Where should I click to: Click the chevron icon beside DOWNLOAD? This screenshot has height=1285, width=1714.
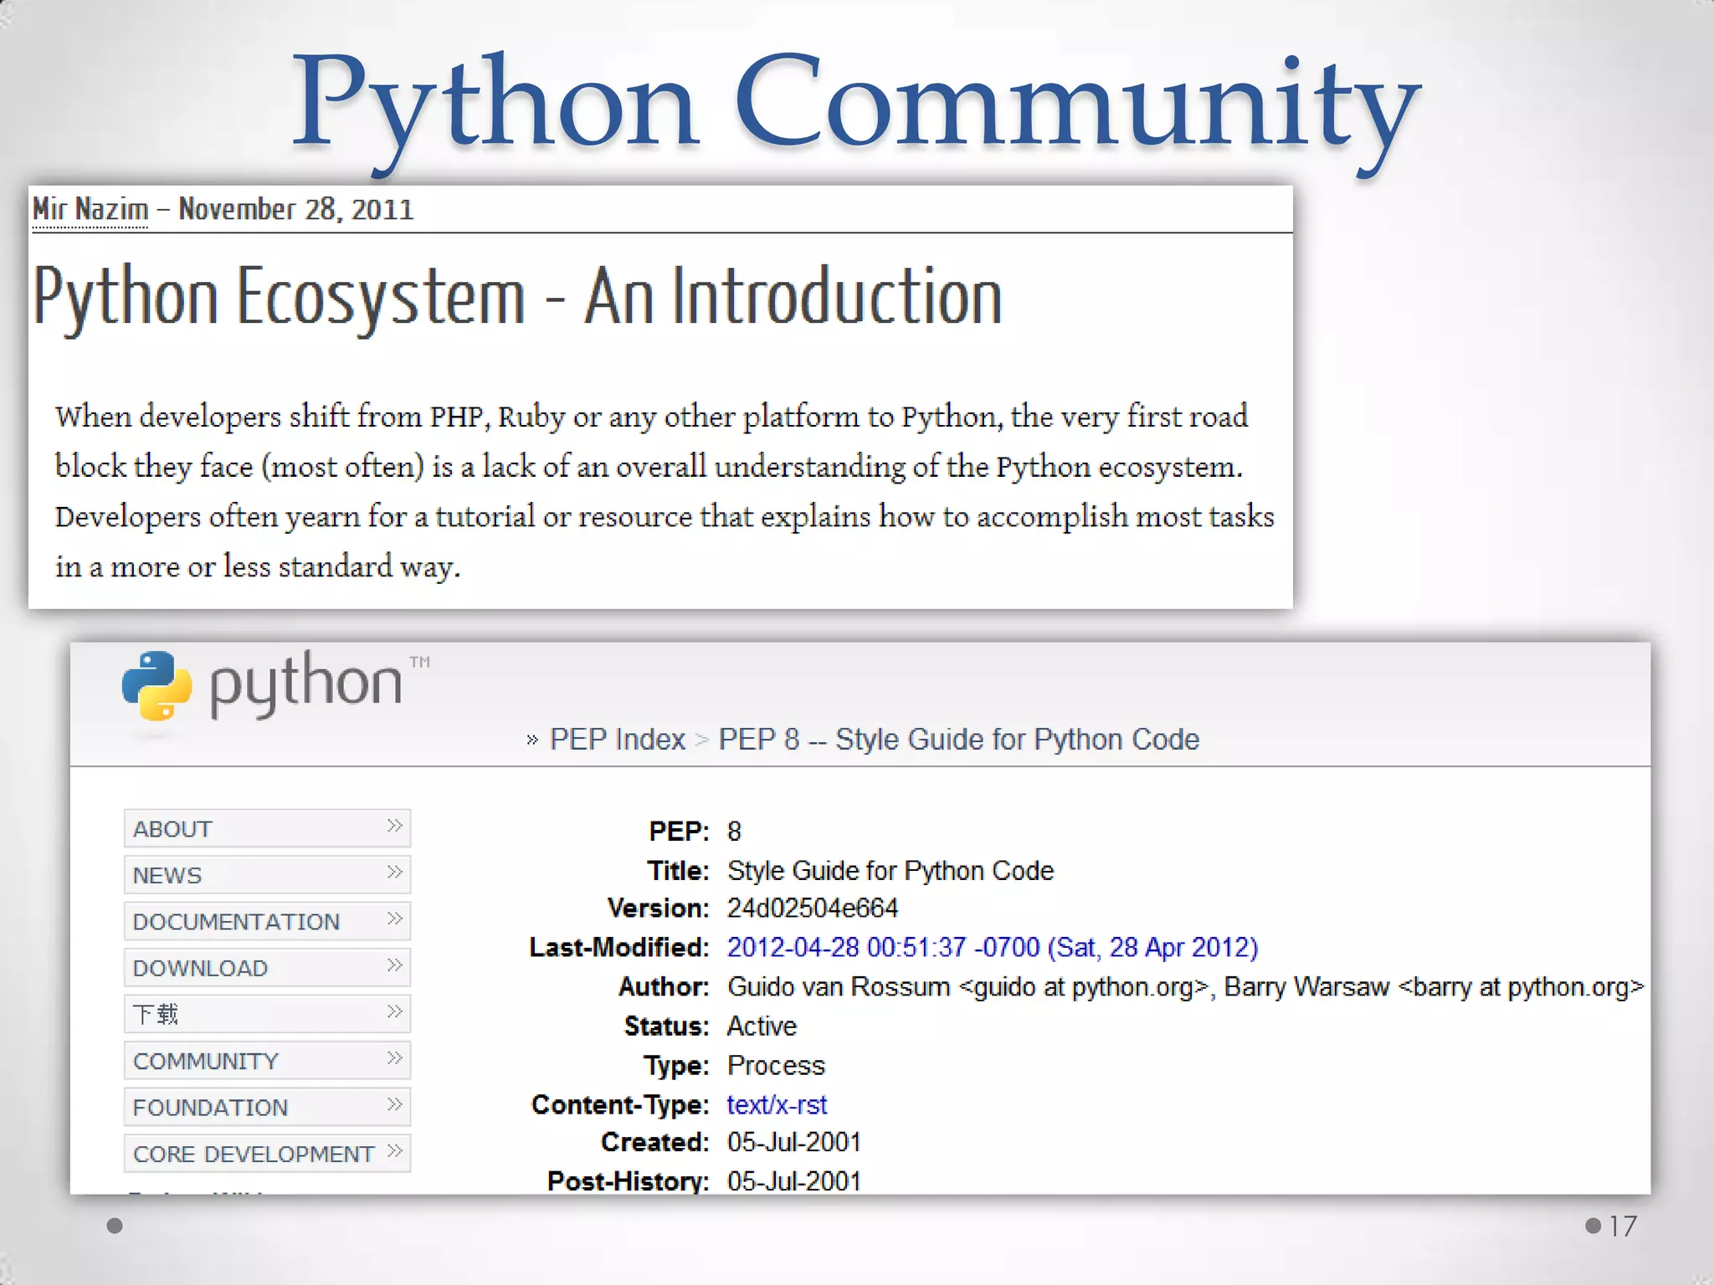[x=394, y=966]
